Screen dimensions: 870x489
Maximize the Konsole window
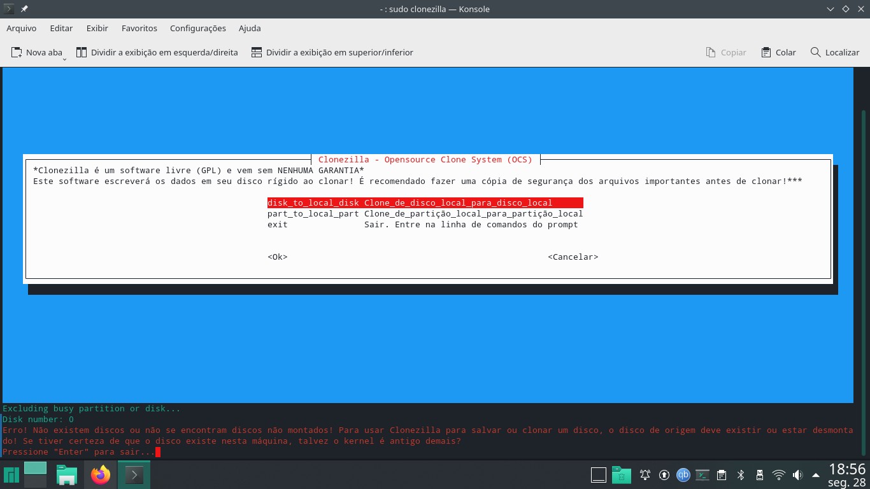(846, 9)
